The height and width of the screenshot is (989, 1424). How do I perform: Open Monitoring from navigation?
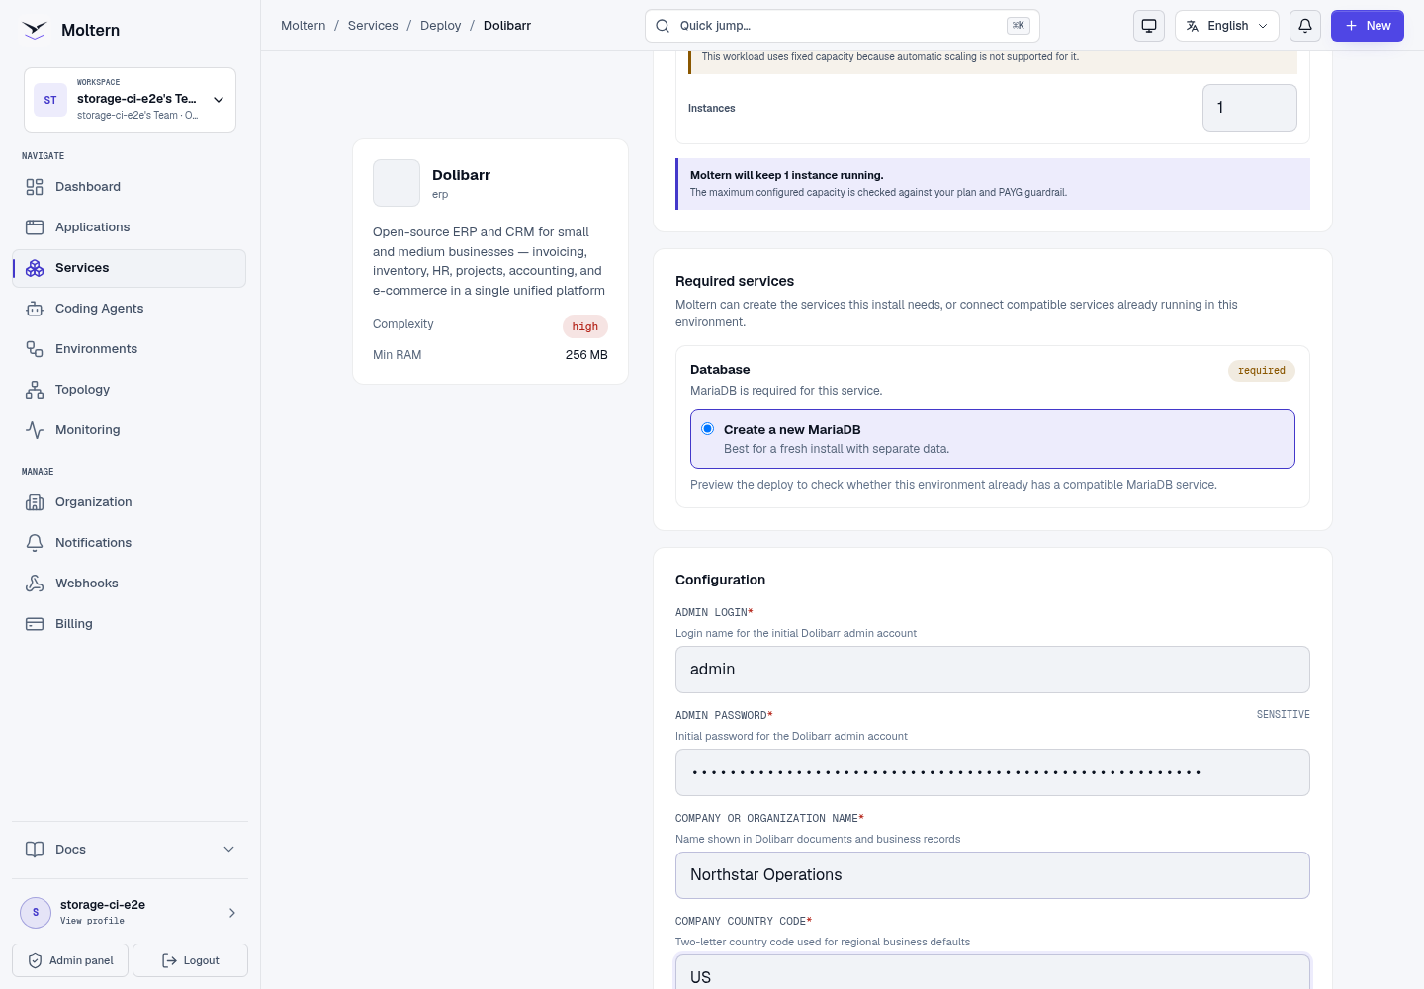coord(129,430)
